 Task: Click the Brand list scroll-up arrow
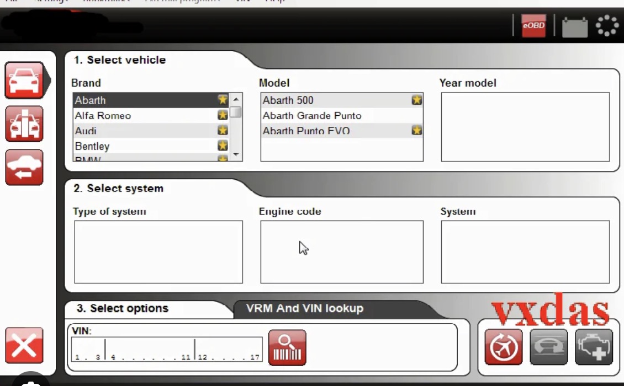pos(236,99)
